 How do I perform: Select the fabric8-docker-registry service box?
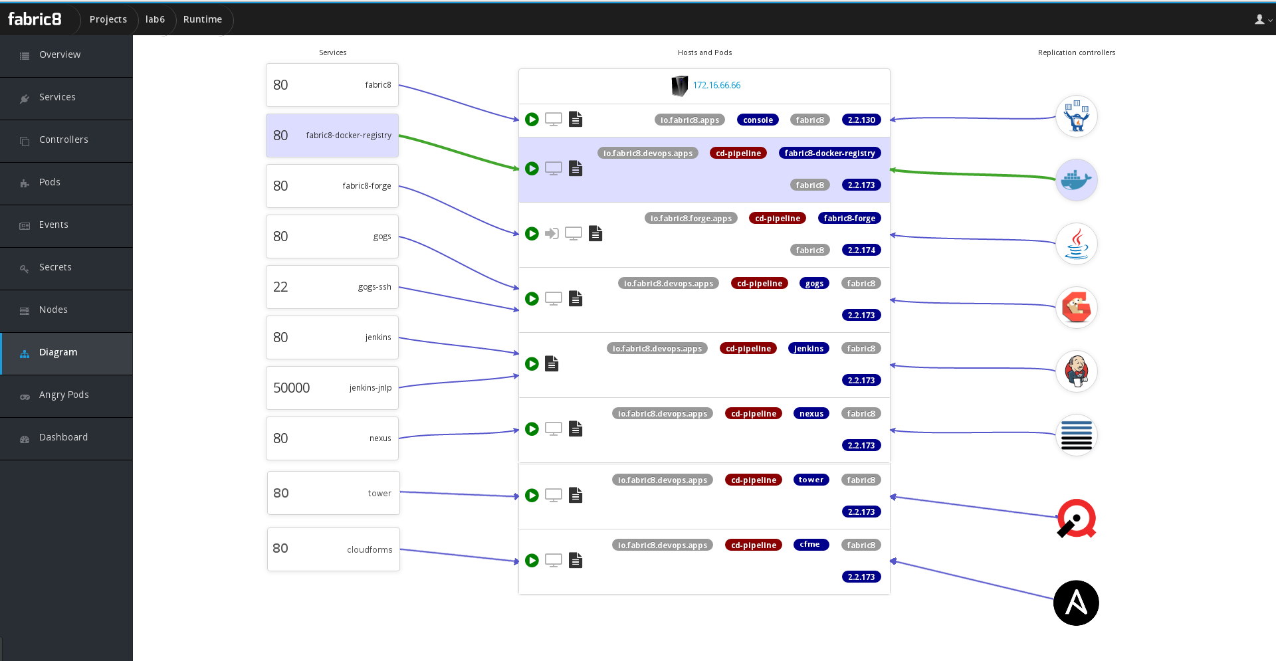point(332,136)
